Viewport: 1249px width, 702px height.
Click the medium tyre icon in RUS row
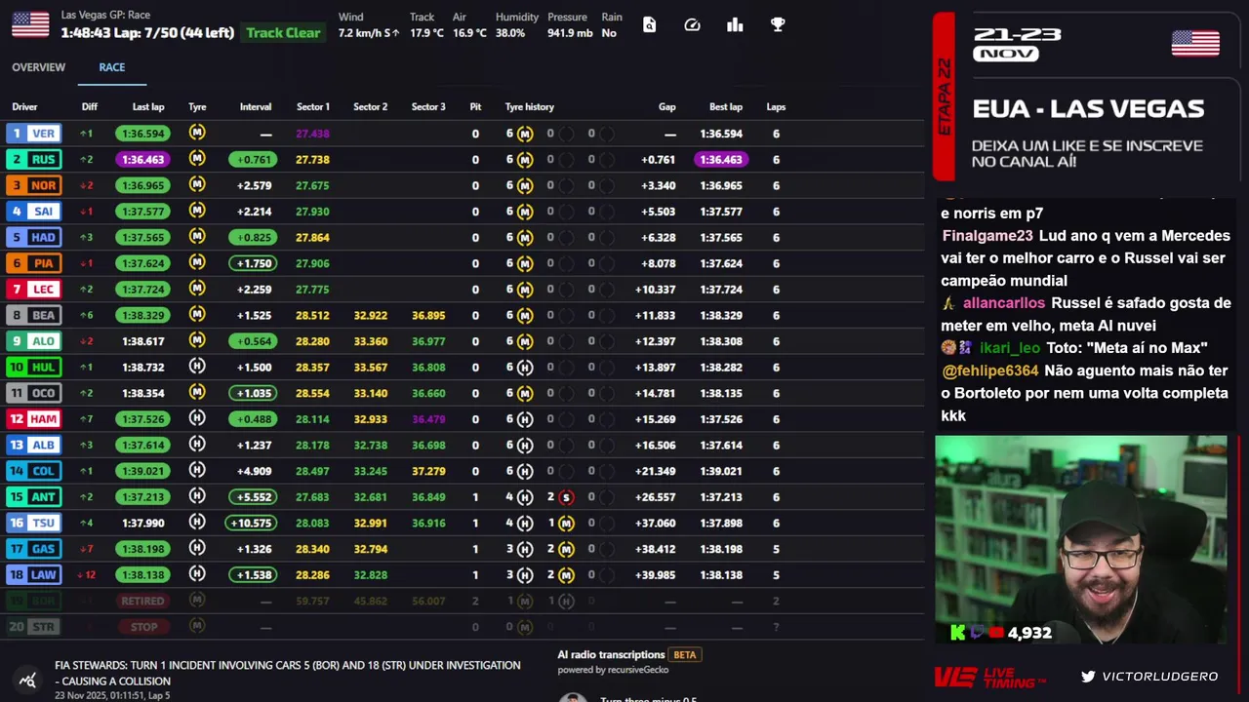point(197,159)
